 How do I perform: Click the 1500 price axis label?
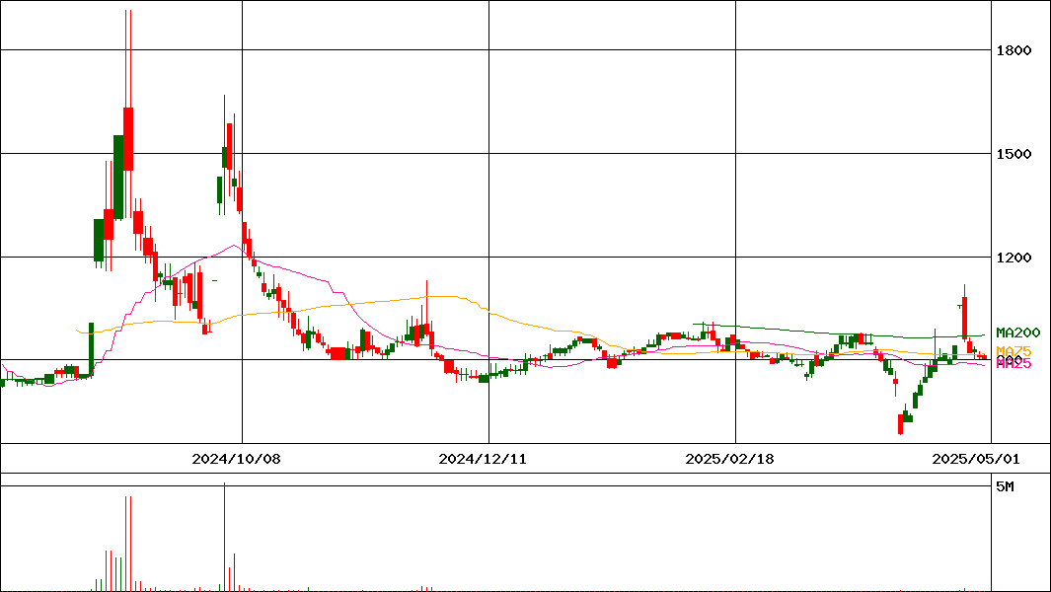tap(1013, 154)
